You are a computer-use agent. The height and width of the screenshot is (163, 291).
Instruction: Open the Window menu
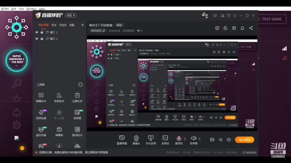point(31,9)
